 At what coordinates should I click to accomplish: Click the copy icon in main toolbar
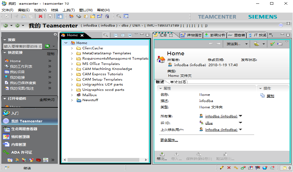pos(23,17)
